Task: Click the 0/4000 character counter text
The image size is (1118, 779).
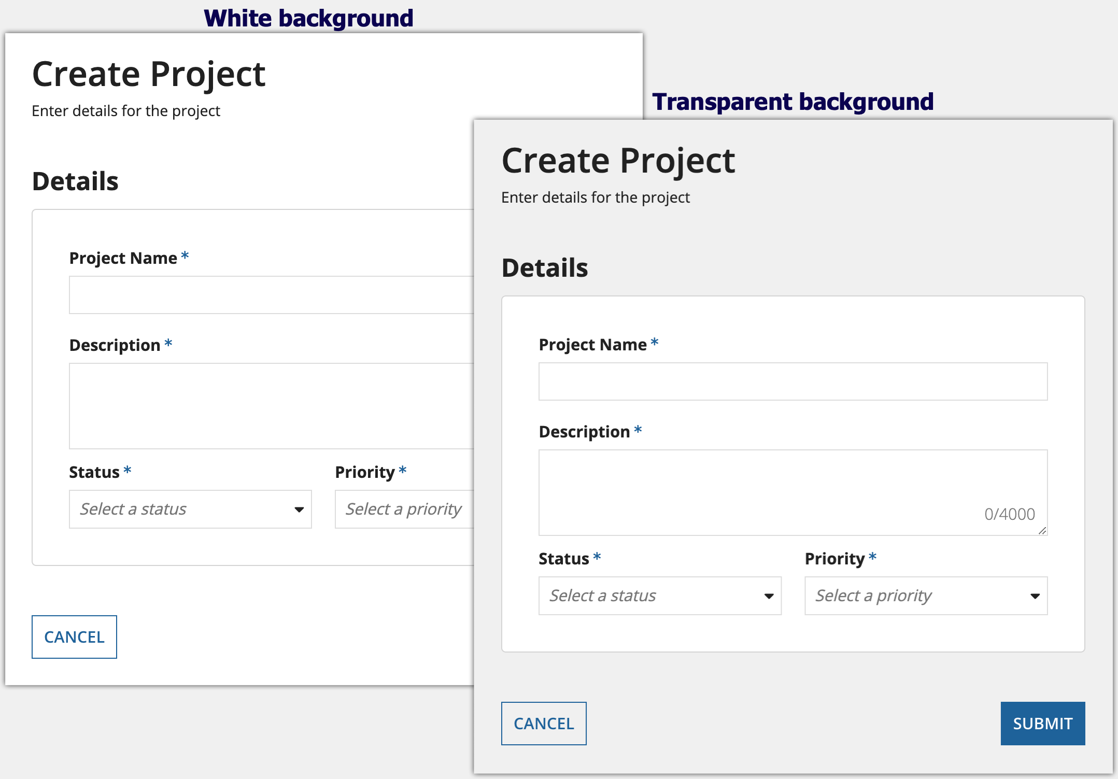Action: pyautogui.click(x=1010, y=514)
